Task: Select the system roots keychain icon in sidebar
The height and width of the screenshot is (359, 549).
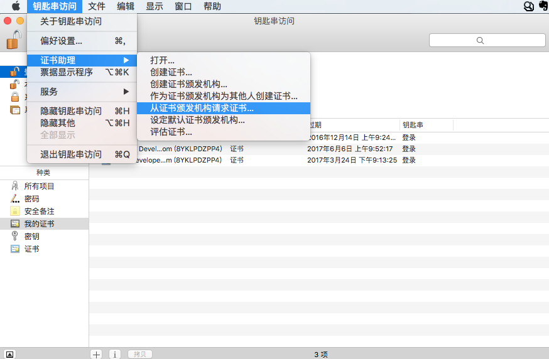Action: point(14,110)
